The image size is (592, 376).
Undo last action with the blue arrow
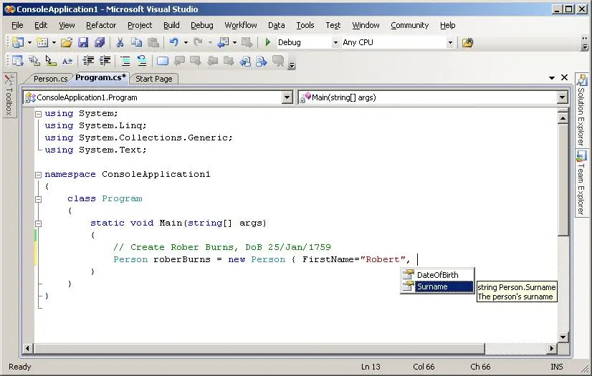click(x=174, y=42)
